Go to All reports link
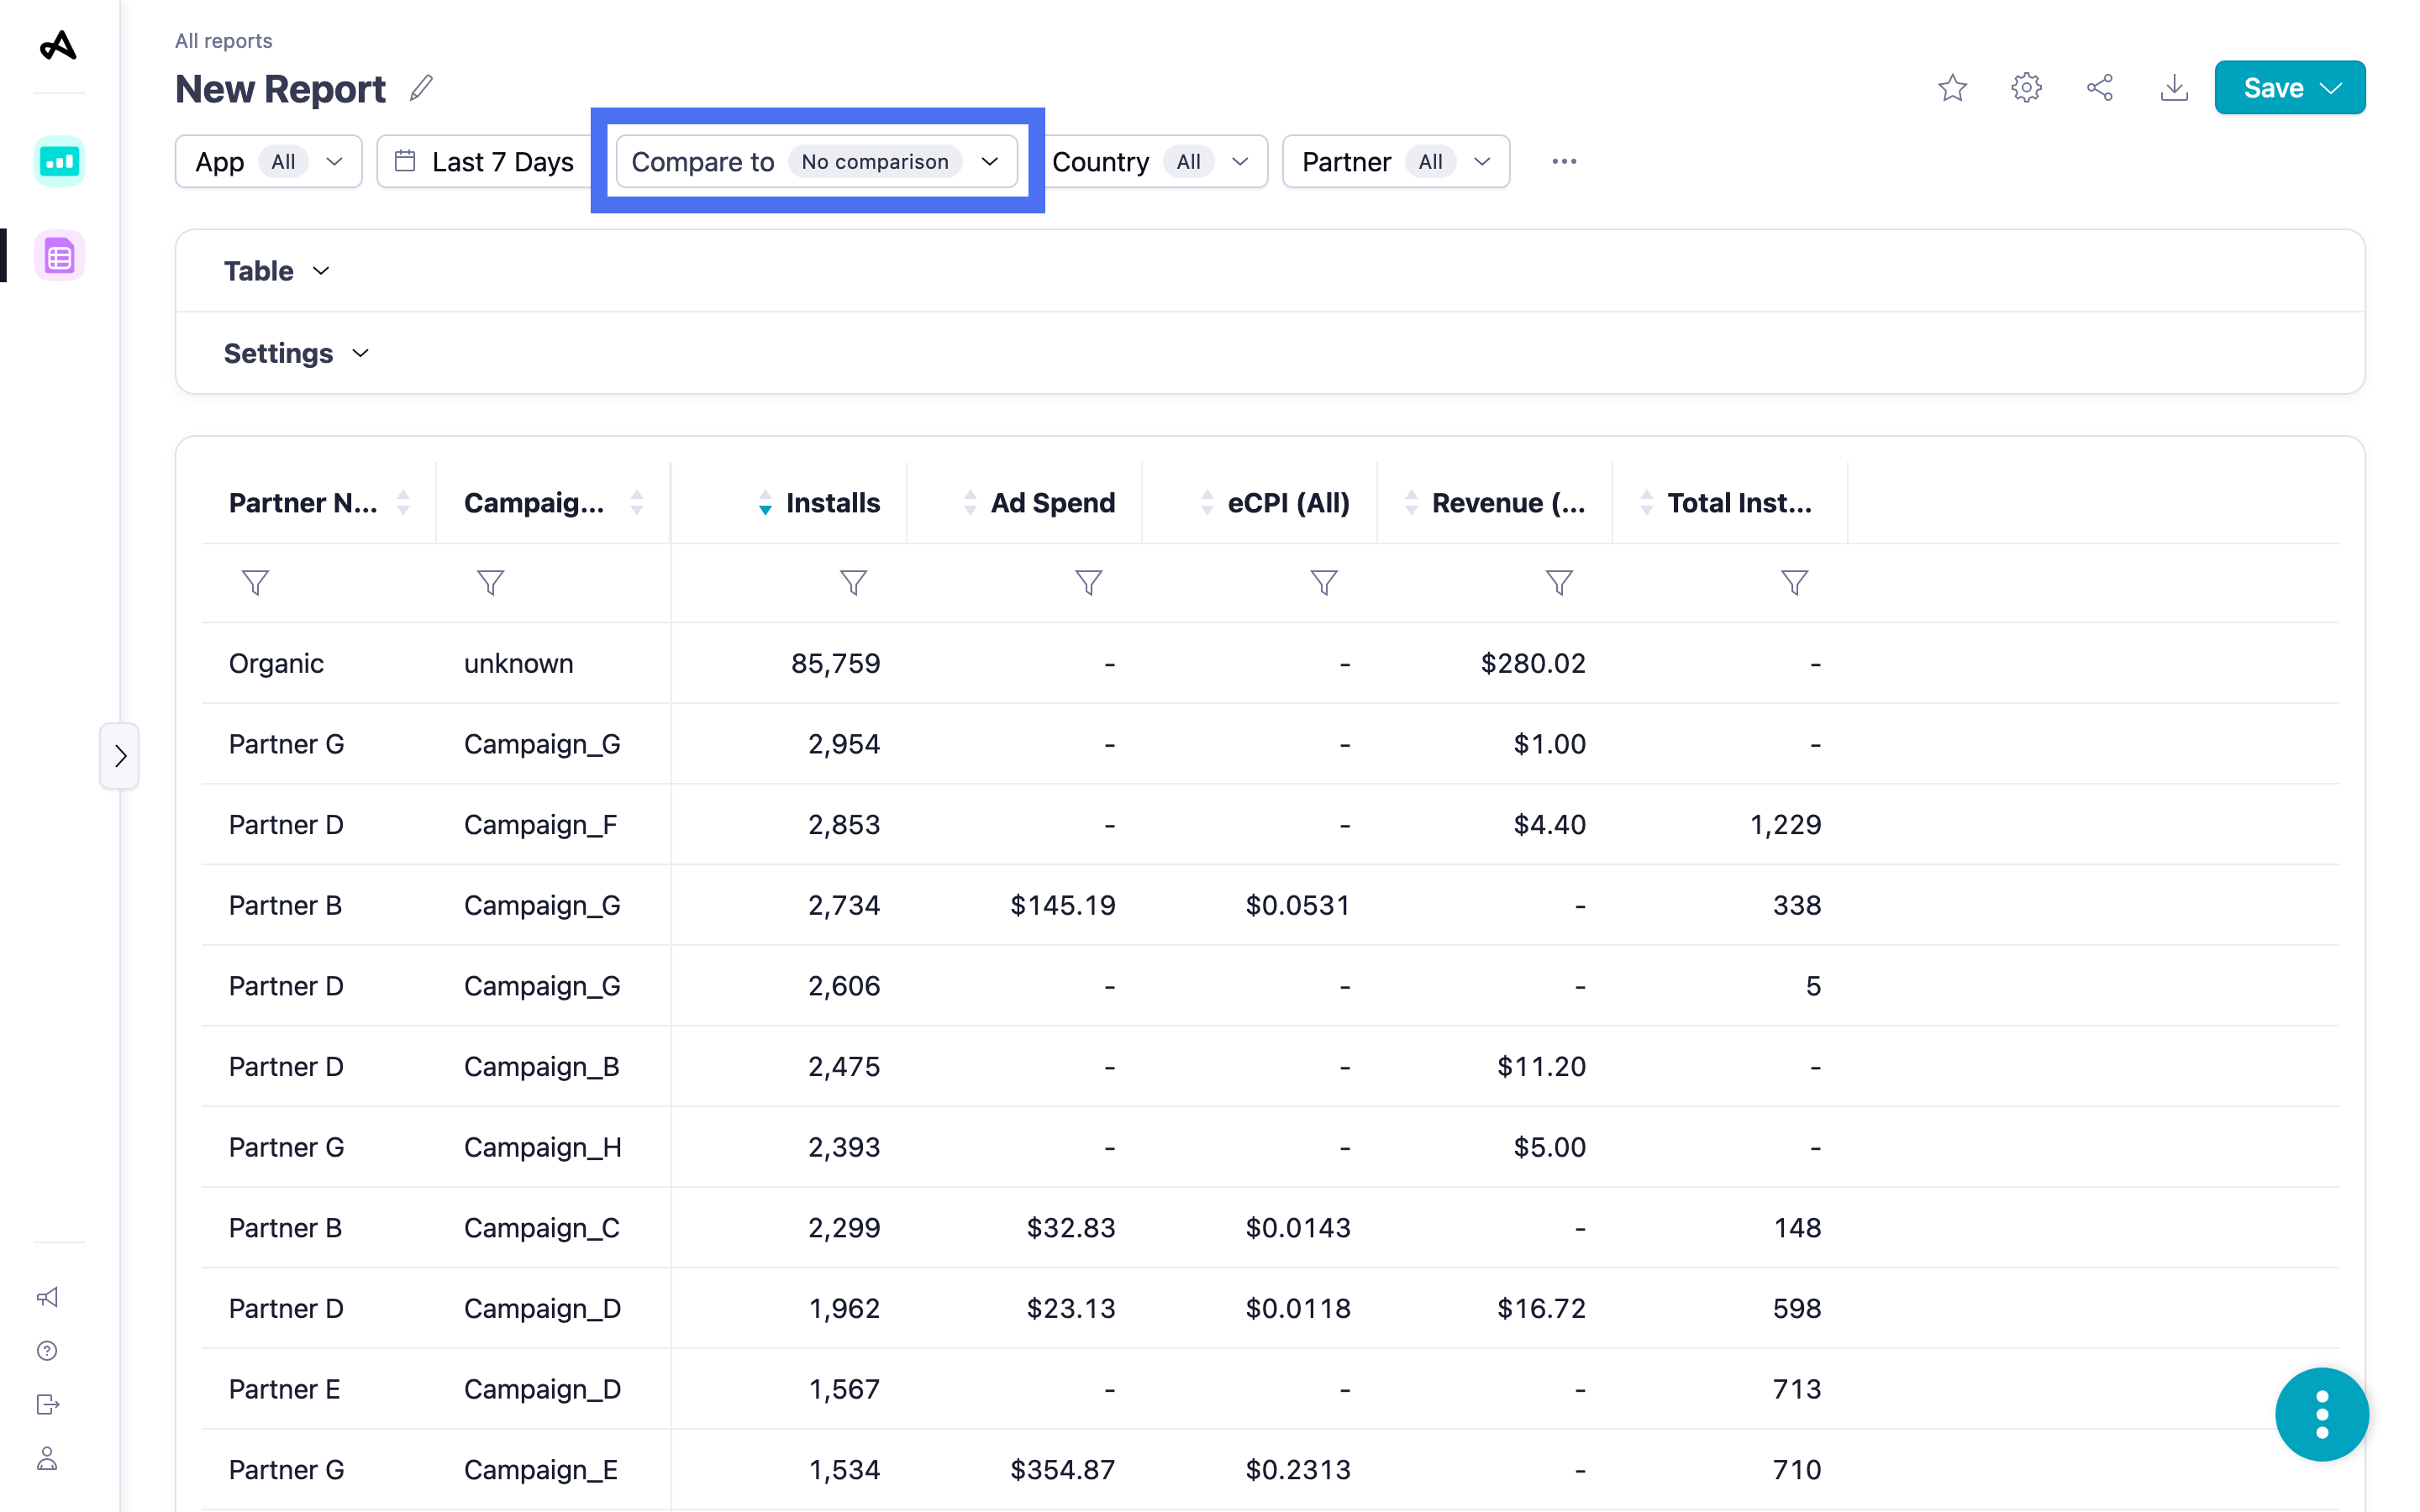The image size is (2420, 1512). 223,40
